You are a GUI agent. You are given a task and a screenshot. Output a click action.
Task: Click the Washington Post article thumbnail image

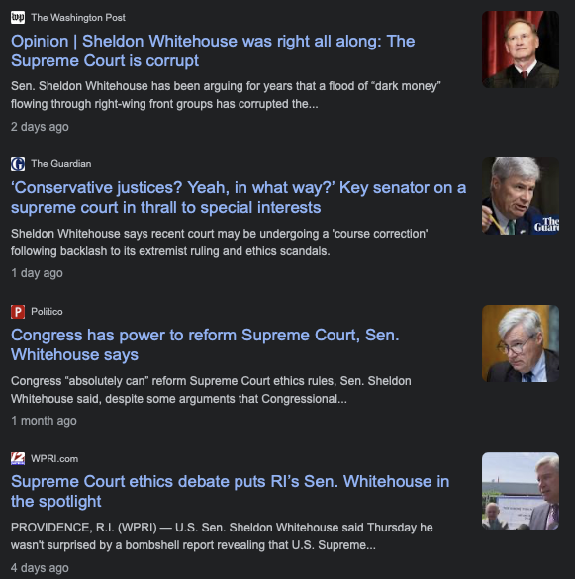tap(521, 49)
